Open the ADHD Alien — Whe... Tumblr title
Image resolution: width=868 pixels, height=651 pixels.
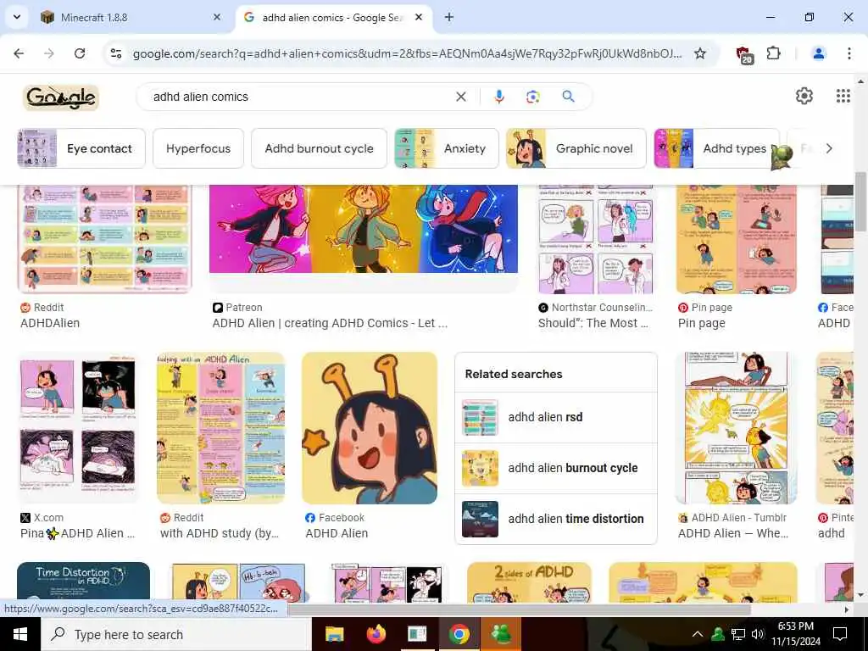click(733, 534)
